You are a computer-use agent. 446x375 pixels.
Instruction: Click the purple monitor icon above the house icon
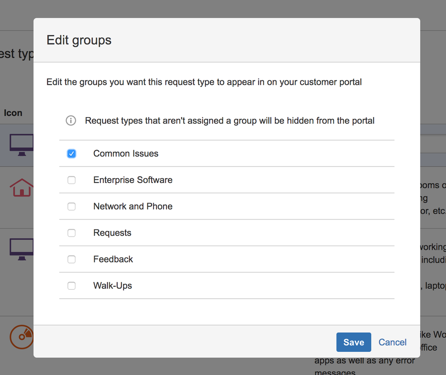(x=21, y=145)
